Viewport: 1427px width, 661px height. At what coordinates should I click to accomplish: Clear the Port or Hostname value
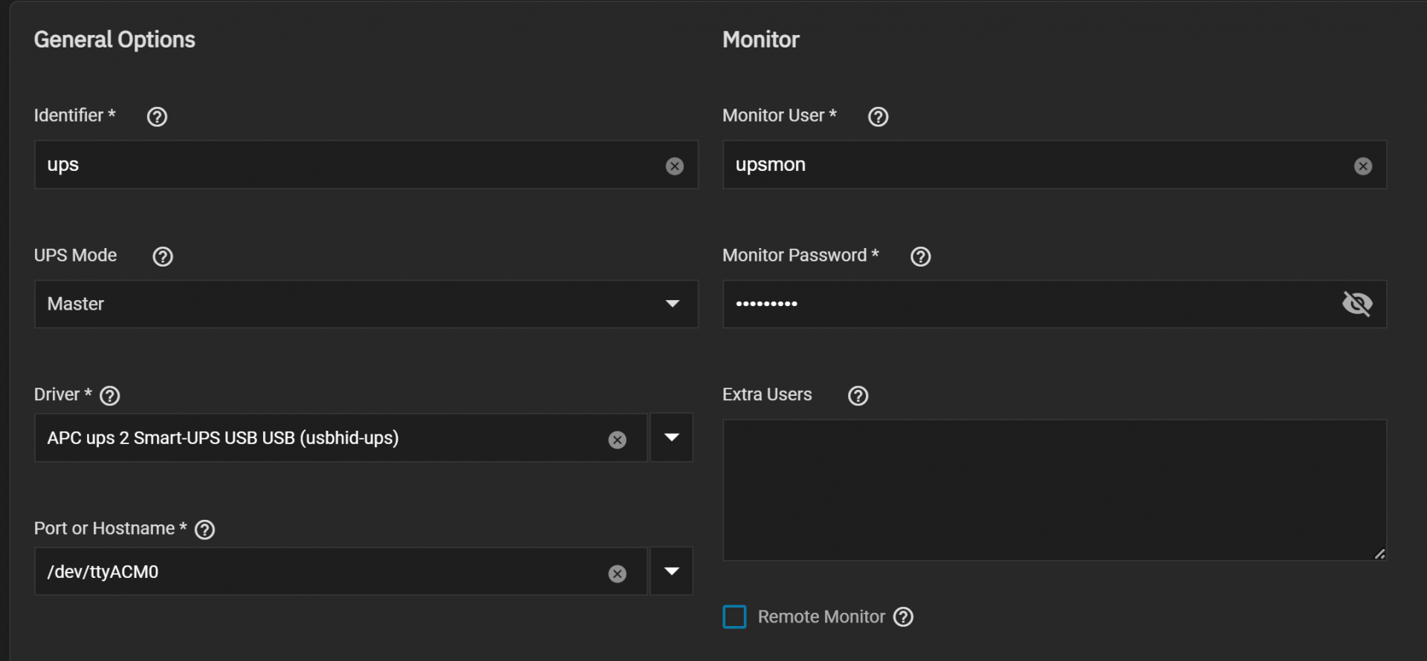click(x=617, y=573)
